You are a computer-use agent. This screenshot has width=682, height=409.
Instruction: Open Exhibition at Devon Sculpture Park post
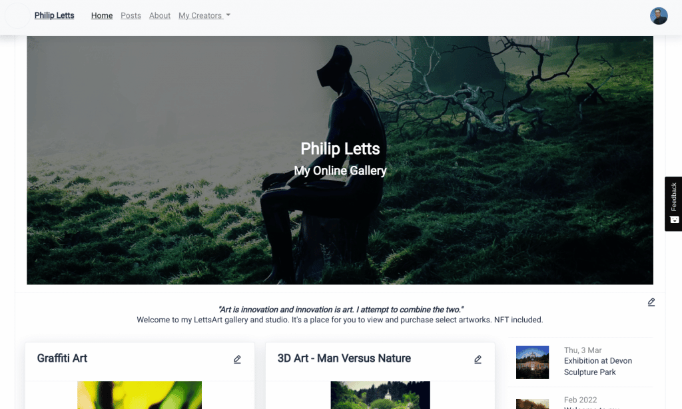(597, 366)
